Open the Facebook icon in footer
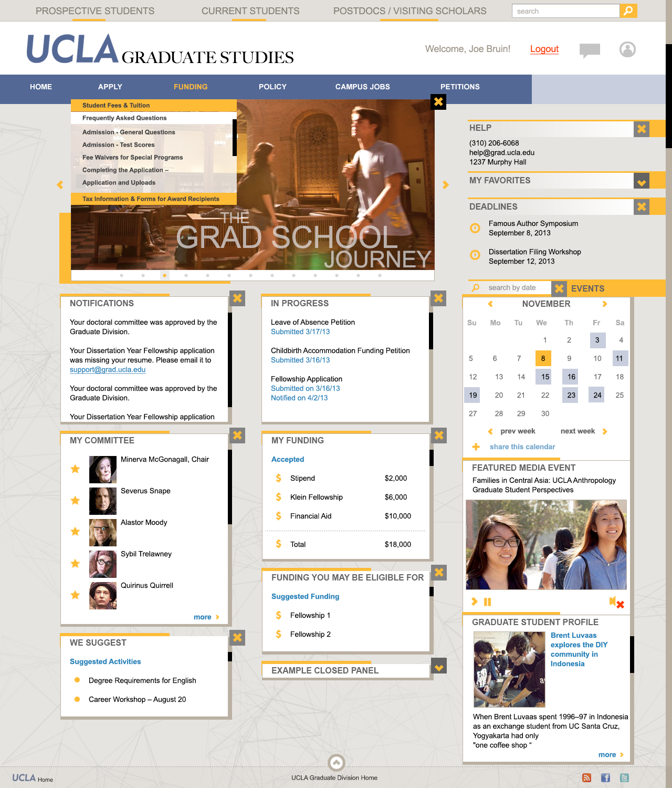The height and width of the screenshot is (788, 672). (605, 778)
